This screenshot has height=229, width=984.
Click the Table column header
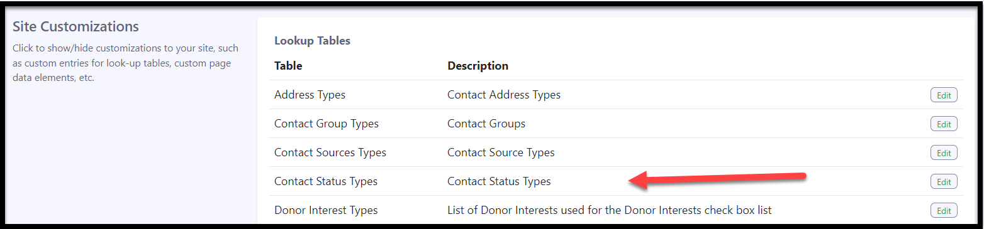pos(288,65)
